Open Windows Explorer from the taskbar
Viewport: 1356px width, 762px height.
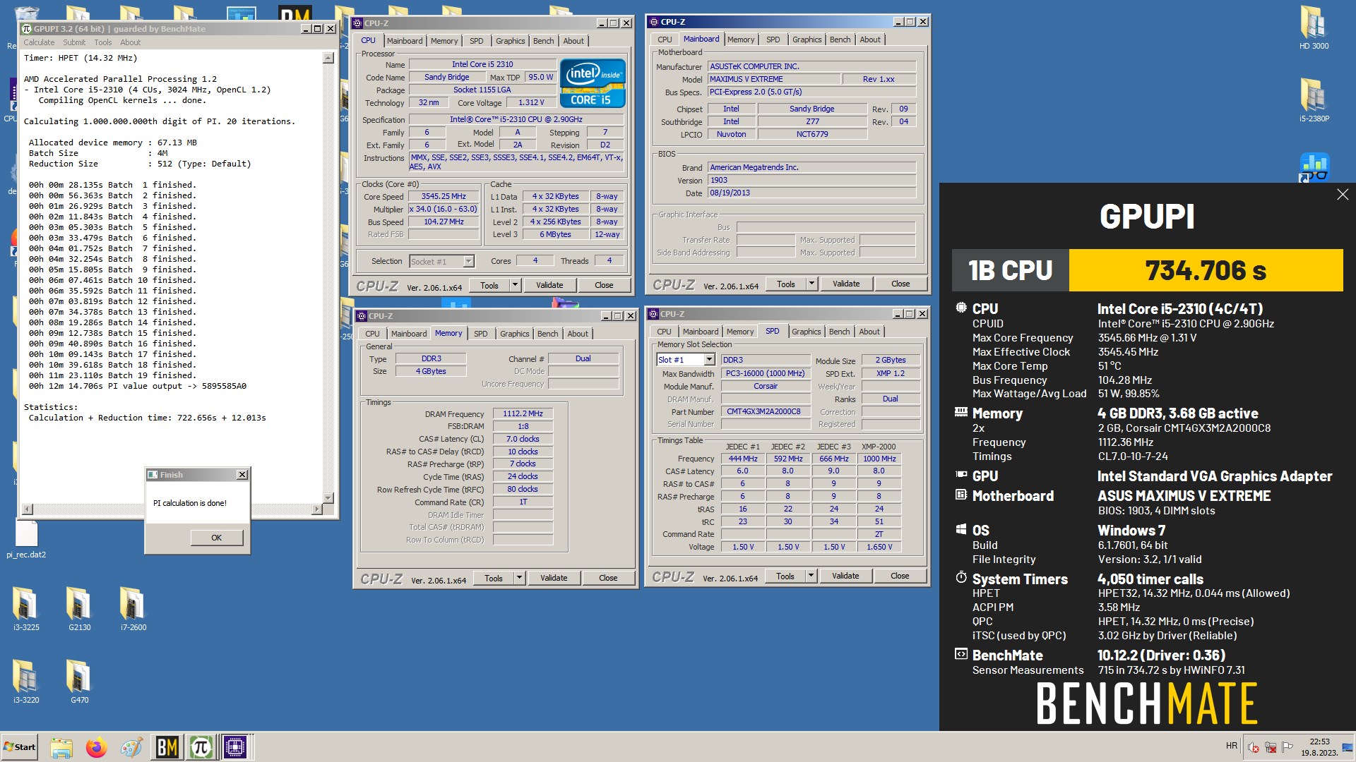(61, 747)
